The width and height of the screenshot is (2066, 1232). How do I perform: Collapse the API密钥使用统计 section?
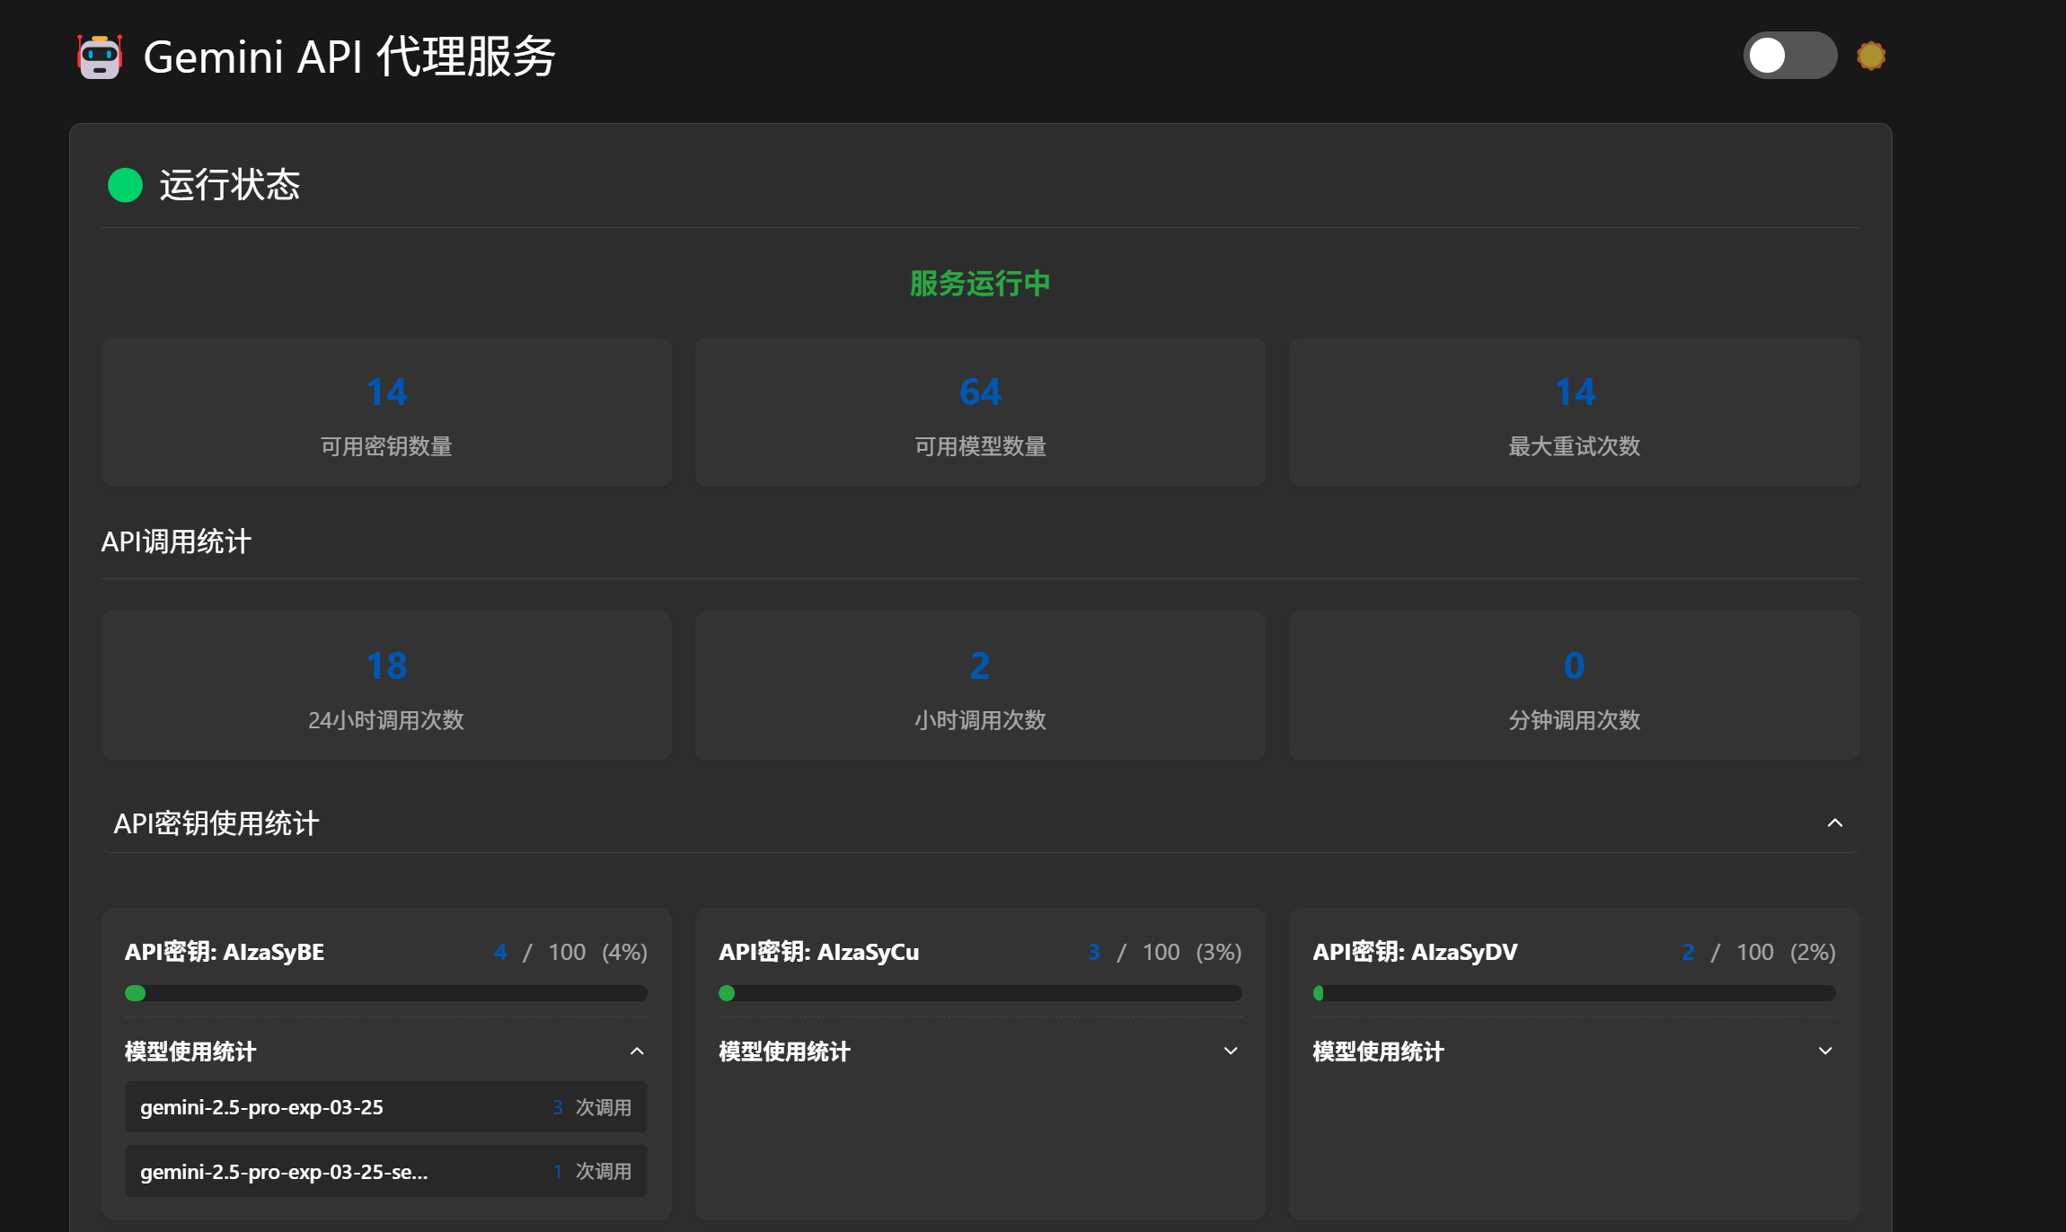pos(1835,823)
